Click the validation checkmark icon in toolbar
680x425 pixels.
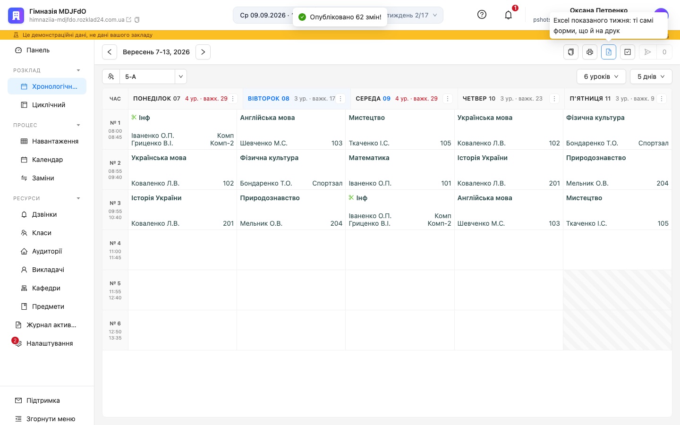point(628,52)
